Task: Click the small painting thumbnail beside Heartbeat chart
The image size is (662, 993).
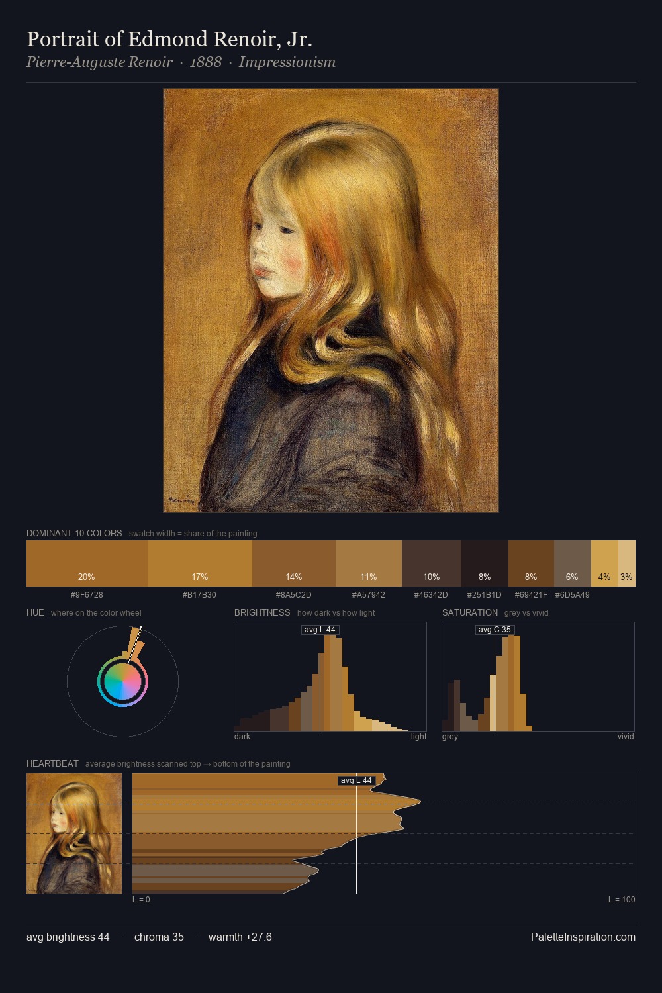Action: tap(74, 833)
